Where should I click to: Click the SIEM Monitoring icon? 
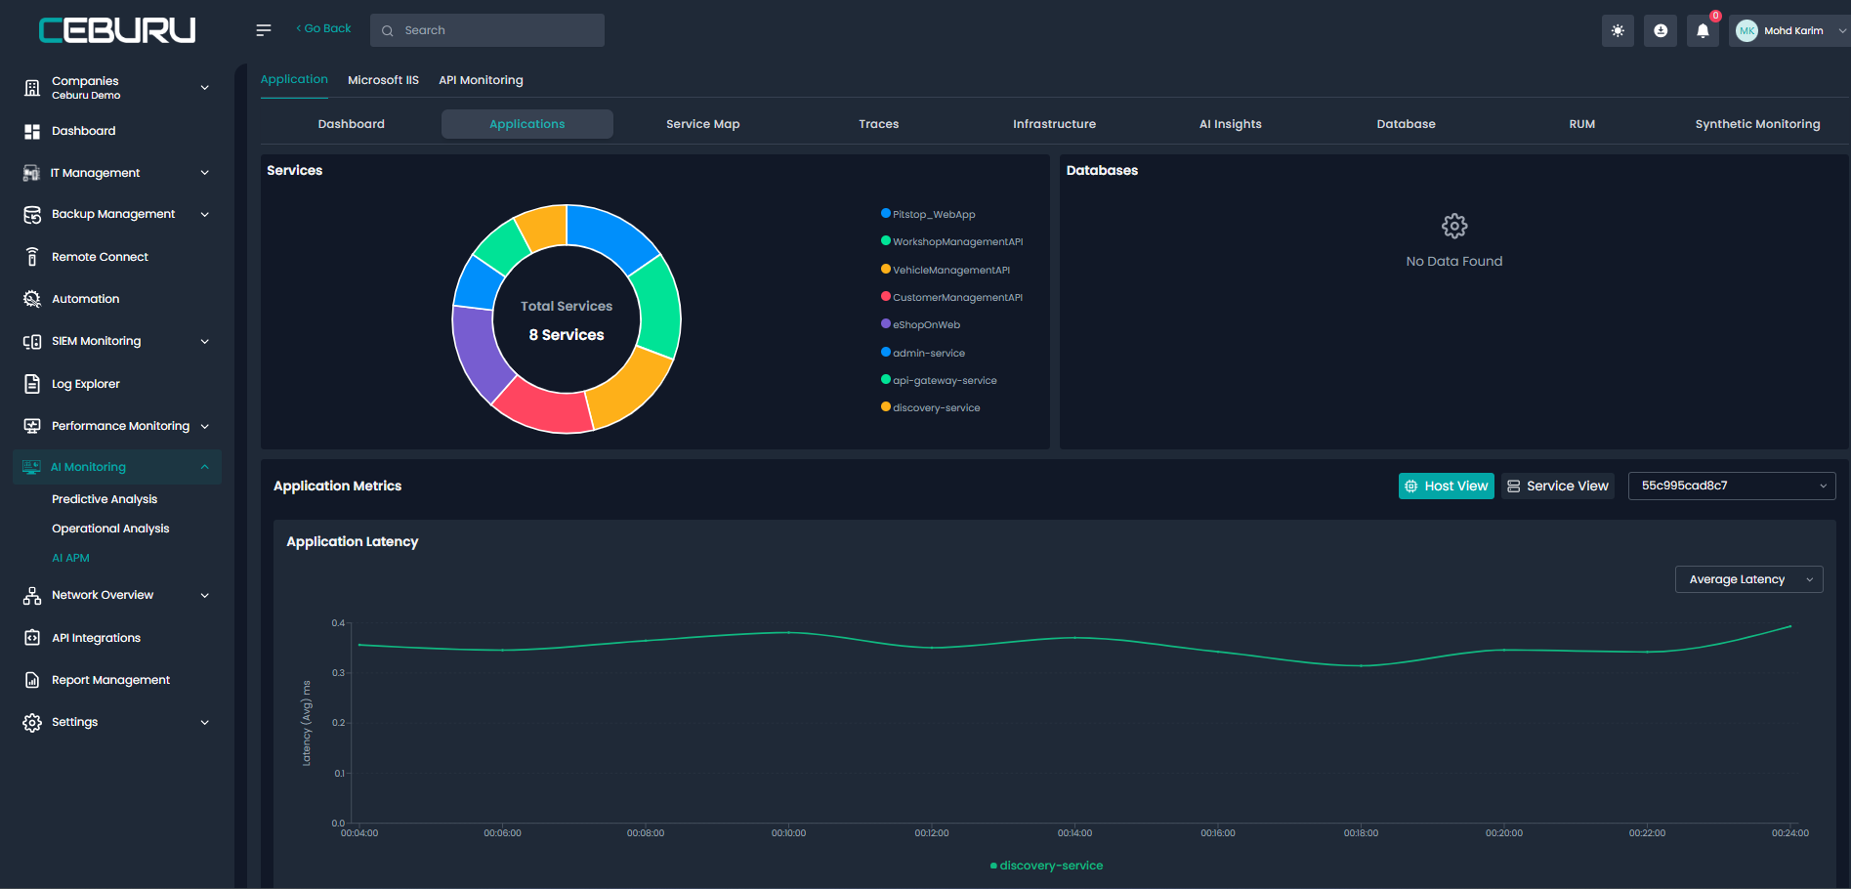click(x=32, y=341)
